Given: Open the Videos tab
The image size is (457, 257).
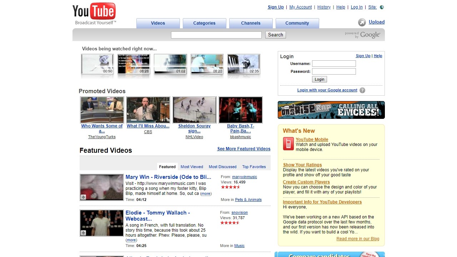Looking at the screenshot, I should tap(158, 23).
